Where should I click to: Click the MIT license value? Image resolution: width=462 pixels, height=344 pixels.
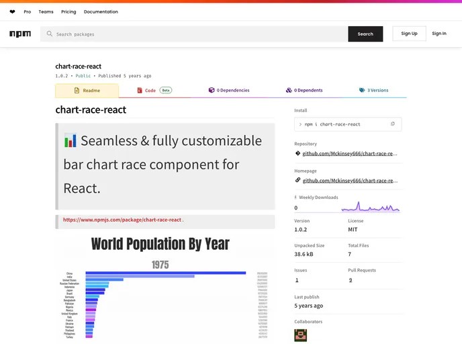[353, 229]
